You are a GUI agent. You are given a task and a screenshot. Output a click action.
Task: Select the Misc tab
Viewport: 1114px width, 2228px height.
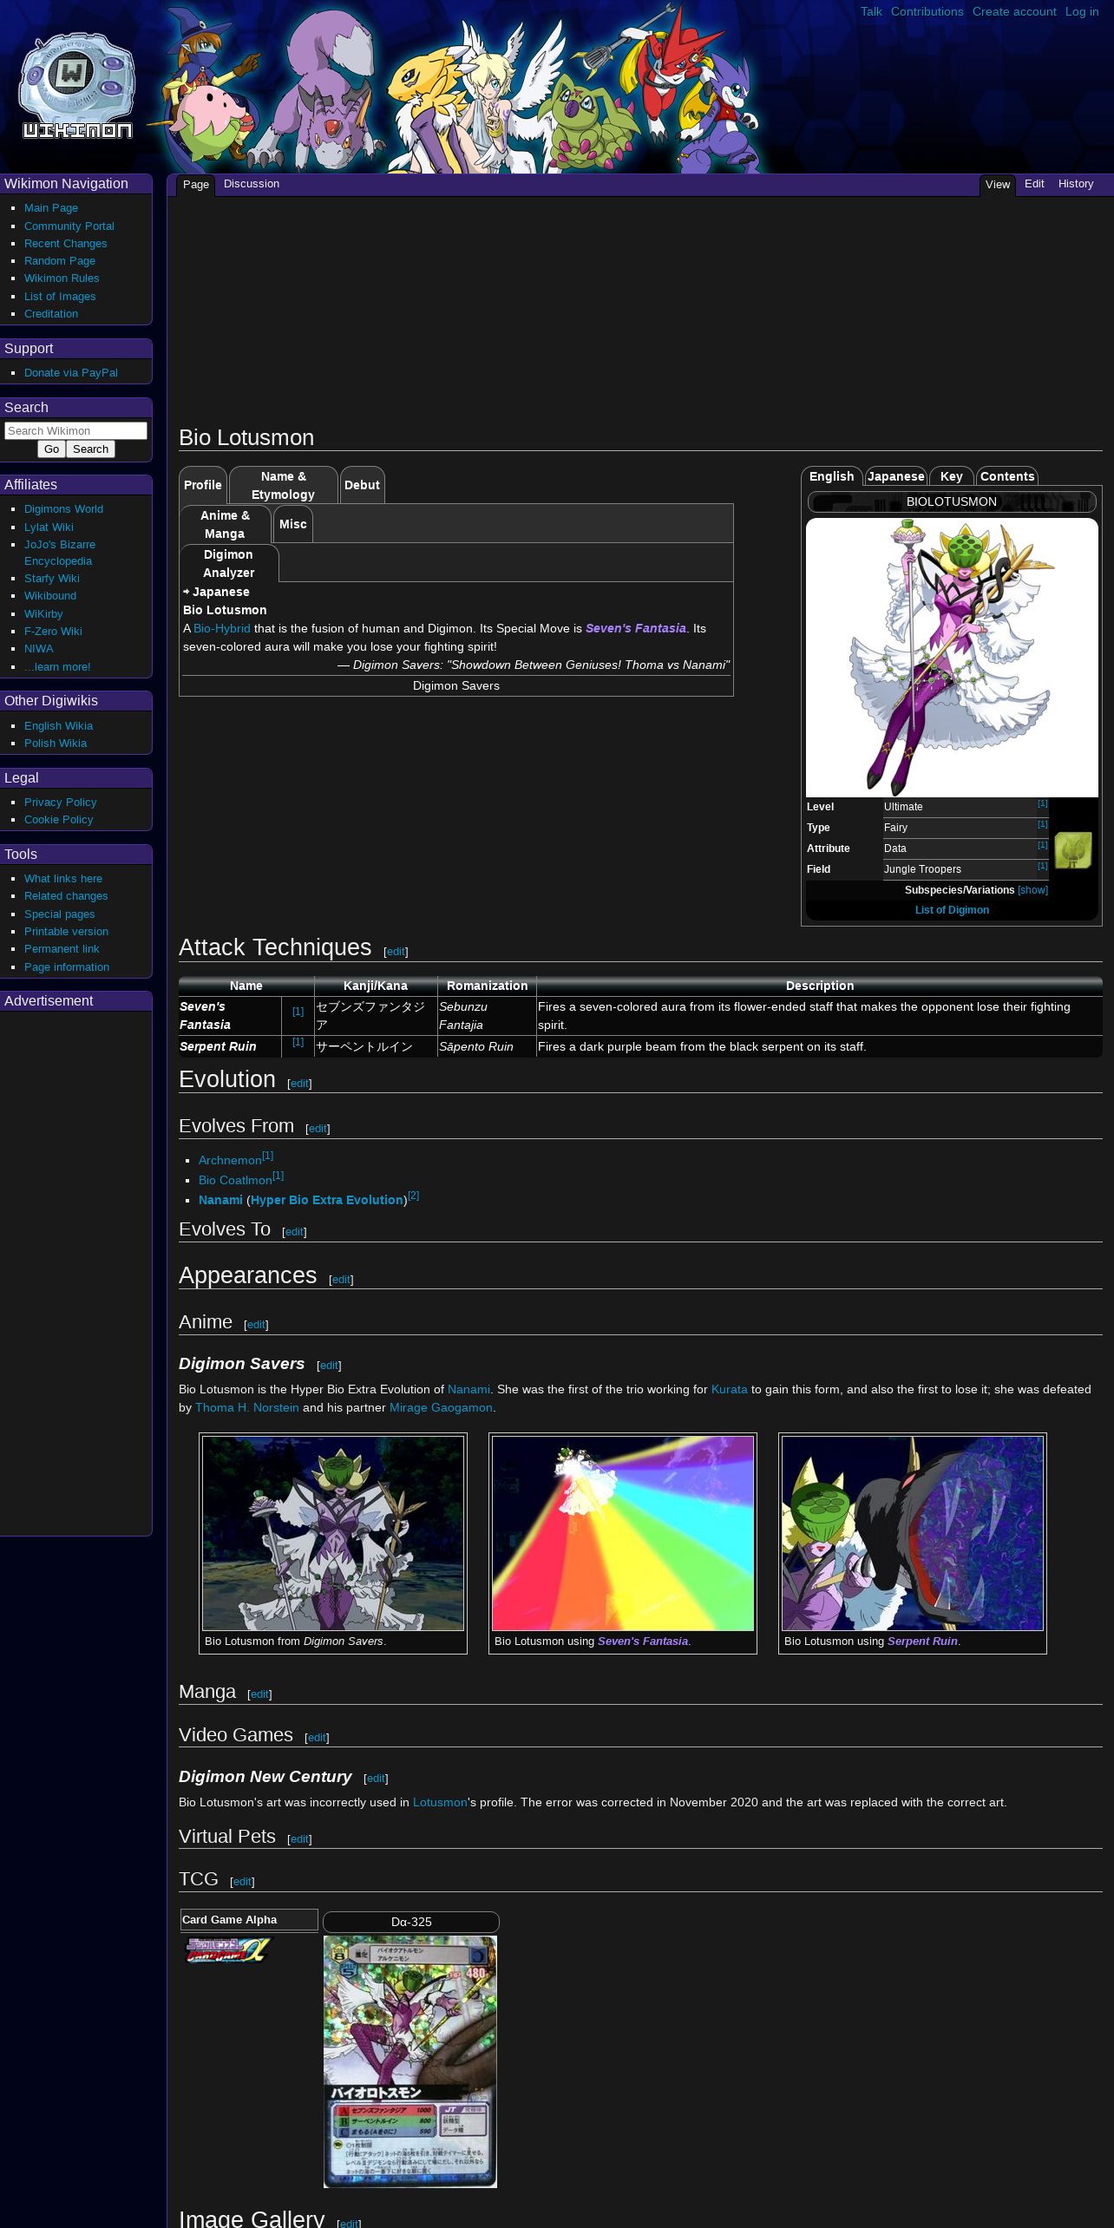click(292, 524)
